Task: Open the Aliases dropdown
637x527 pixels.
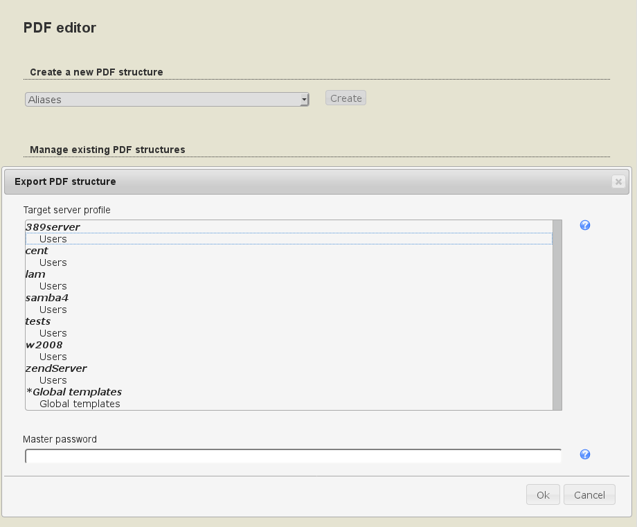Action: pos(167,100)
